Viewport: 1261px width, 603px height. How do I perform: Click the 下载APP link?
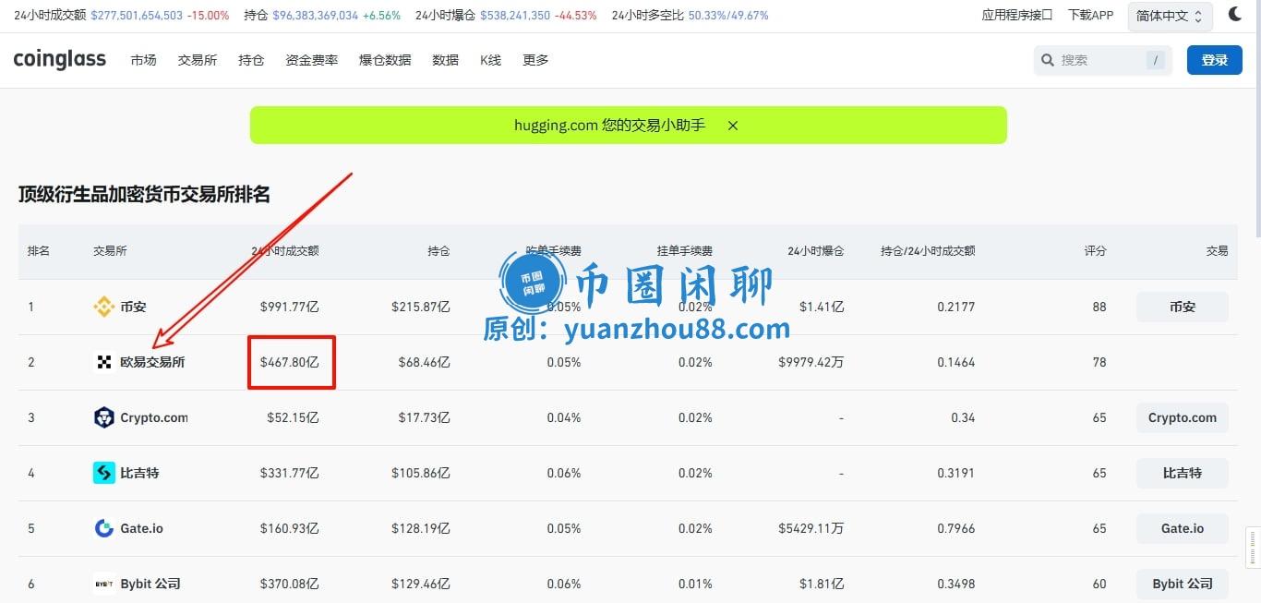(x=1090, y=16)
